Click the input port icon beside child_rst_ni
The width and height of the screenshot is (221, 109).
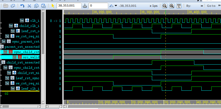tap(14, 73)
